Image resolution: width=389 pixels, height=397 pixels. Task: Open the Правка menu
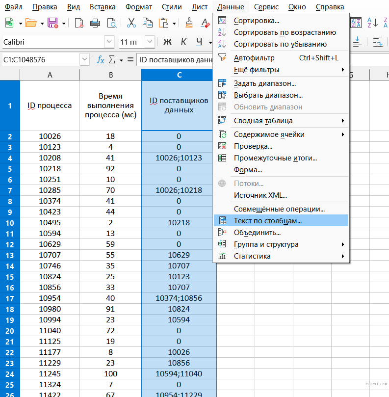point(45,7)
